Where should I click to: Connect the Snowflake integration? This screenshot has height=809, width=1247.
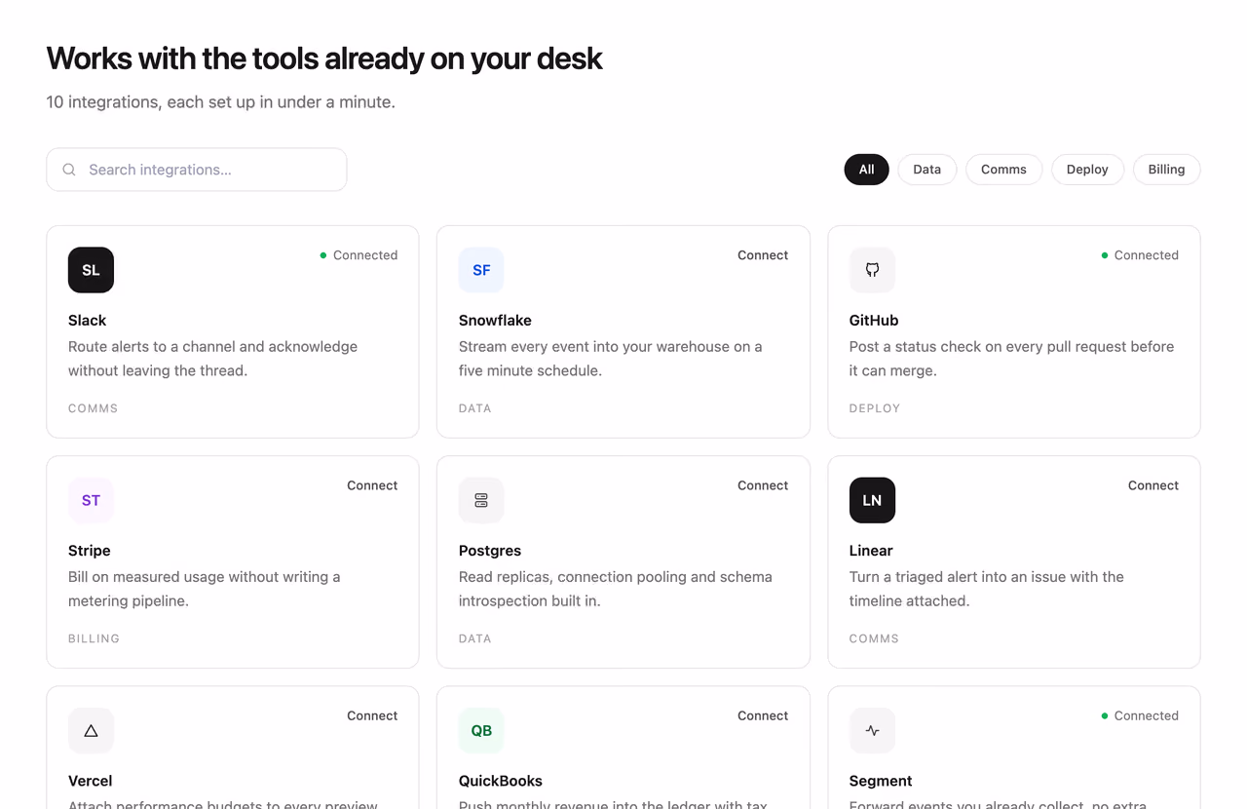click(763, 255)
